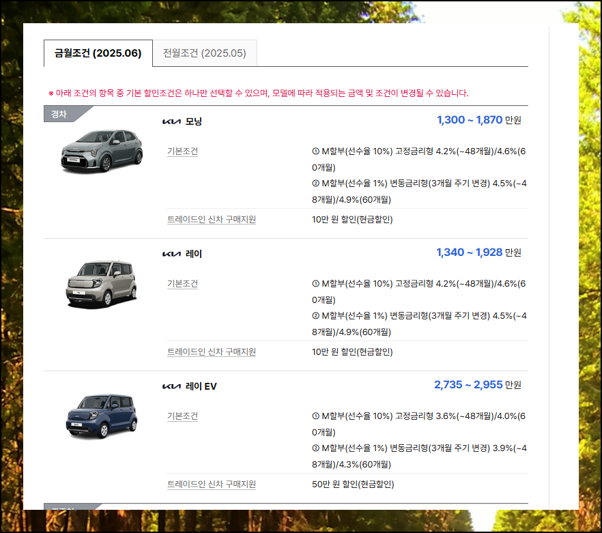Click the Kia logo beside 모닝
Screen dimensions: 602x533
(x=171, y=121)
